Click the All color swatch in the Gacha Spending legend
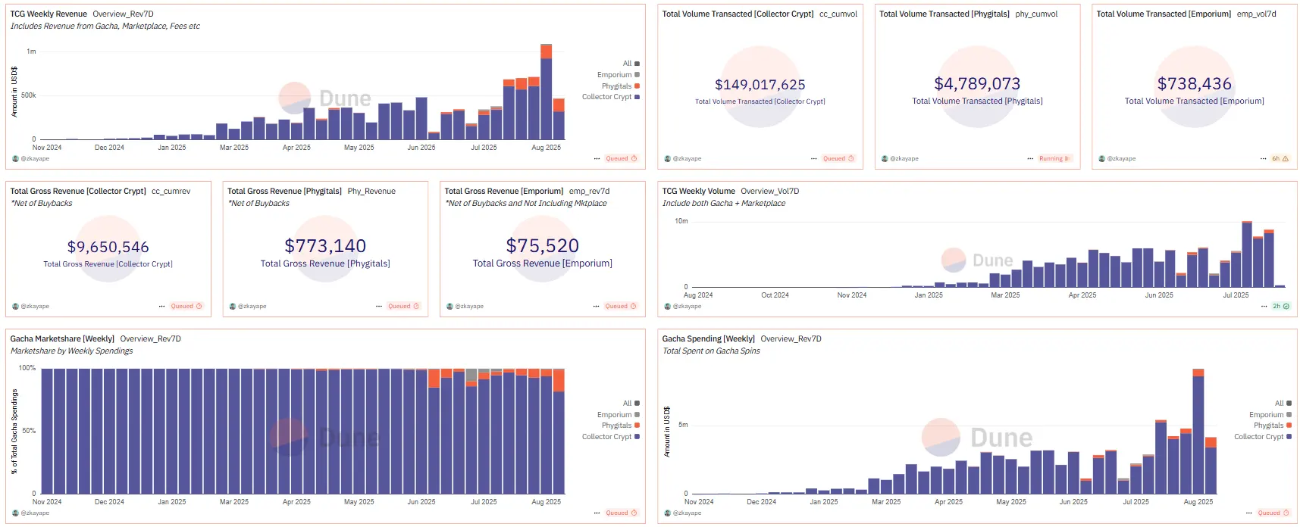This screenshot has height=527, width=1300. click(x=1289, y=404)
